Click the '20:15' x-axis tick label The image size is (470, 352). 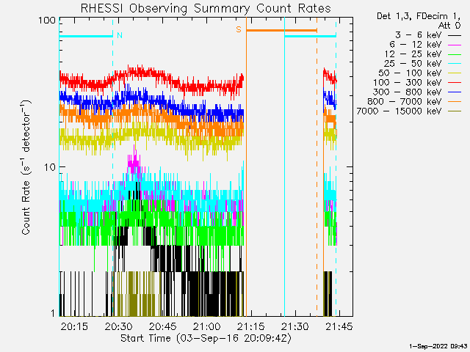[74, 326]
